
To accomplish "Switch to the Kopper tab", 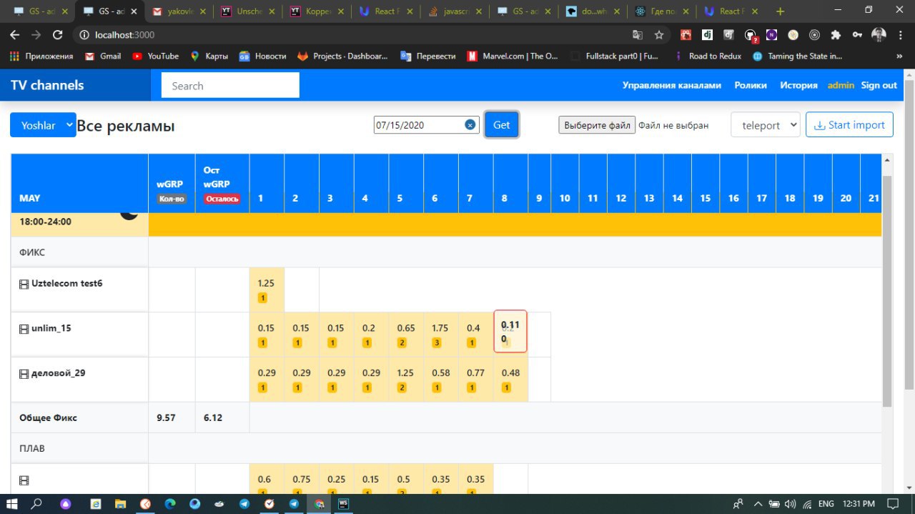I will pyautogui.click(x=316, y=11).
